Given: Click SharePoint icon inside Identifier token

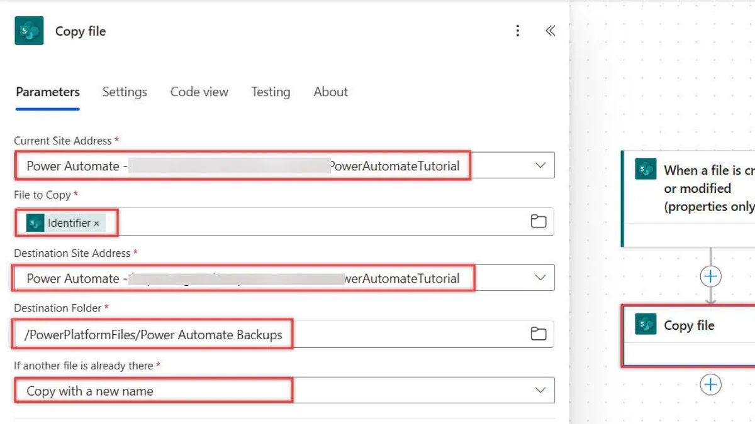Looking at the screenshot, I should pyautogui.click(x=36, y=223).
